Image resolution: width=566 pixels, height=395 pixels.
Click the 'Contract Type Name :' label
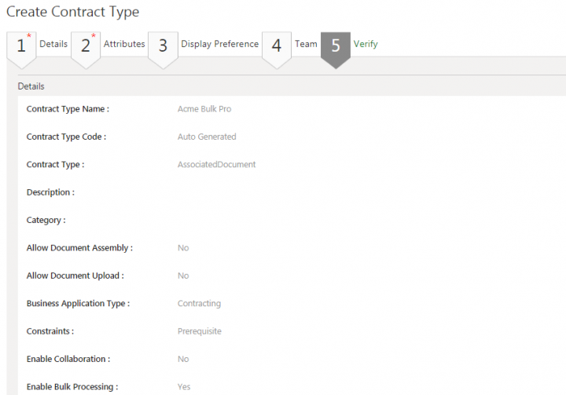coord(68,109)
